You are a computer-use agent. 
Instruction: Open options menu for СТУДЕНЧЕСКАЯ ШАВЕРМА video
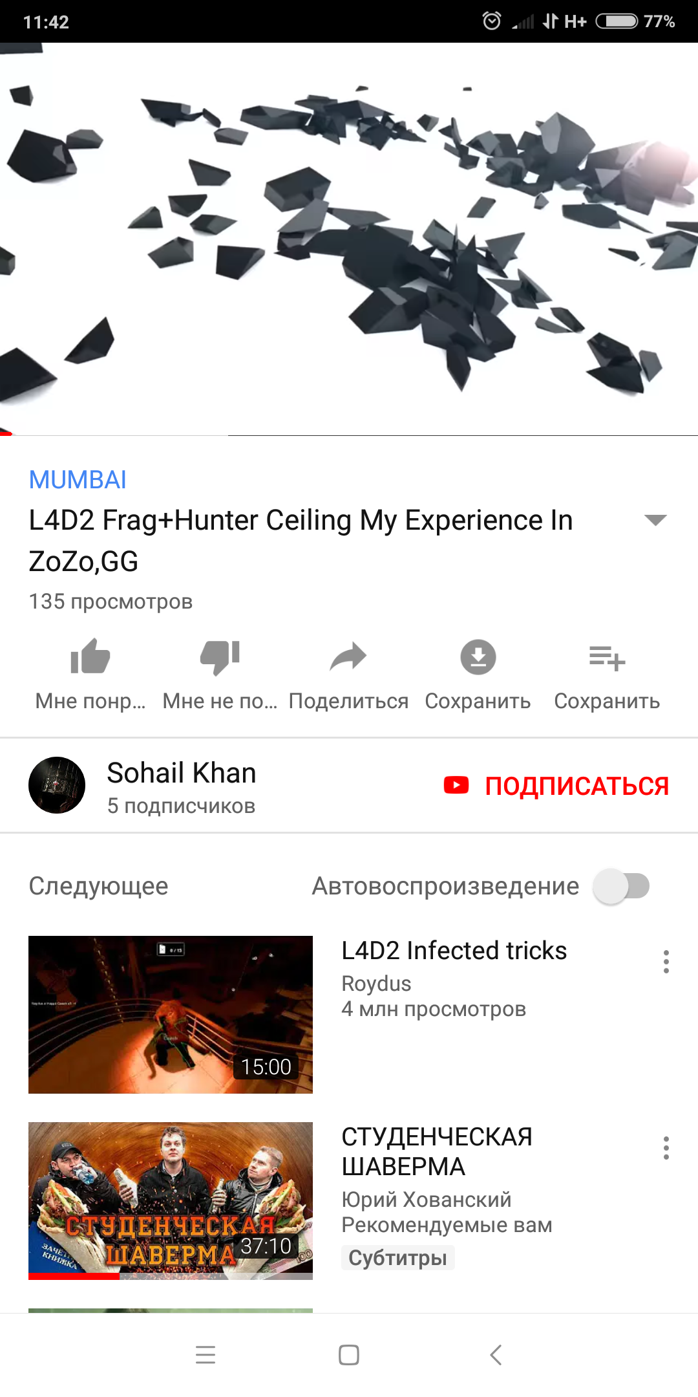point(666,1148)
